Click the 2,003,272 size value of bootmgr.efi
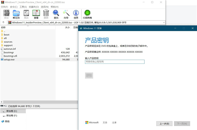Image resolution: width=197 pixels, height=130 pixels. tap(64, 56)
